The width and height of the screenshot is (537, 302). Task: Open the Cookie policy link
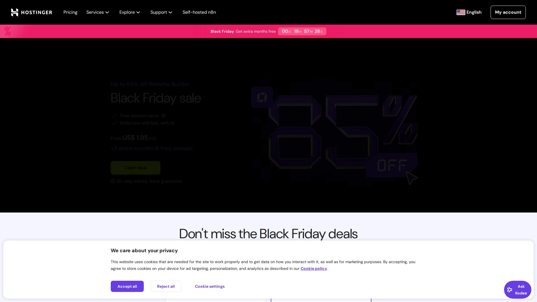coord(314,268)
